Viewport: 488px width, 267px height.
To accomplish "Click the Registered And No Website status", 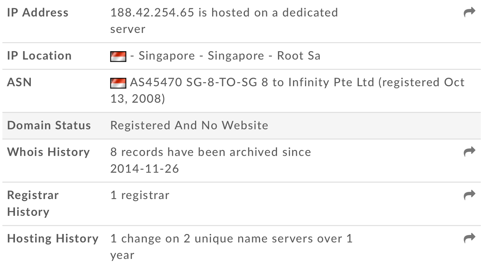I will [189, 126].
